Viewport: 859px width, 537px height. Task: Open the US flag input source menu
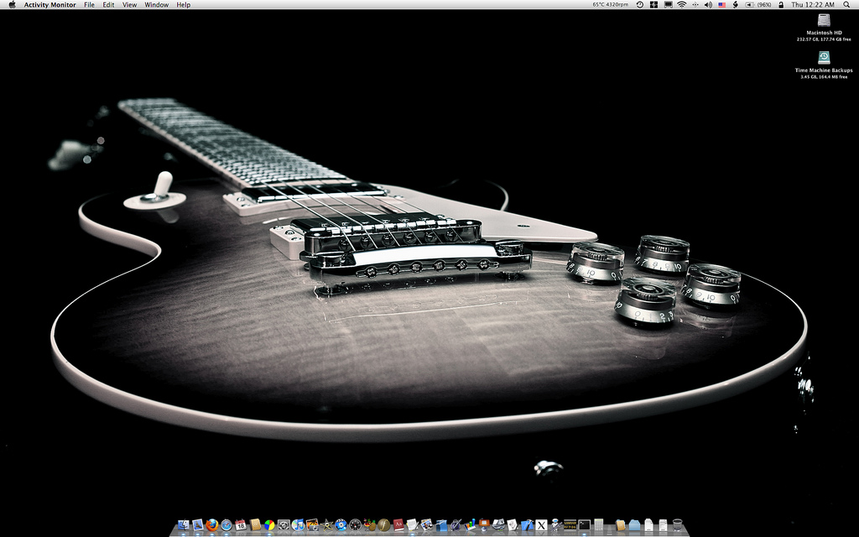point(721,4)
